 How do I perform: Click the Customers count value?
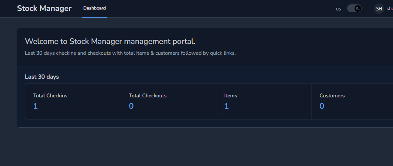322,106
